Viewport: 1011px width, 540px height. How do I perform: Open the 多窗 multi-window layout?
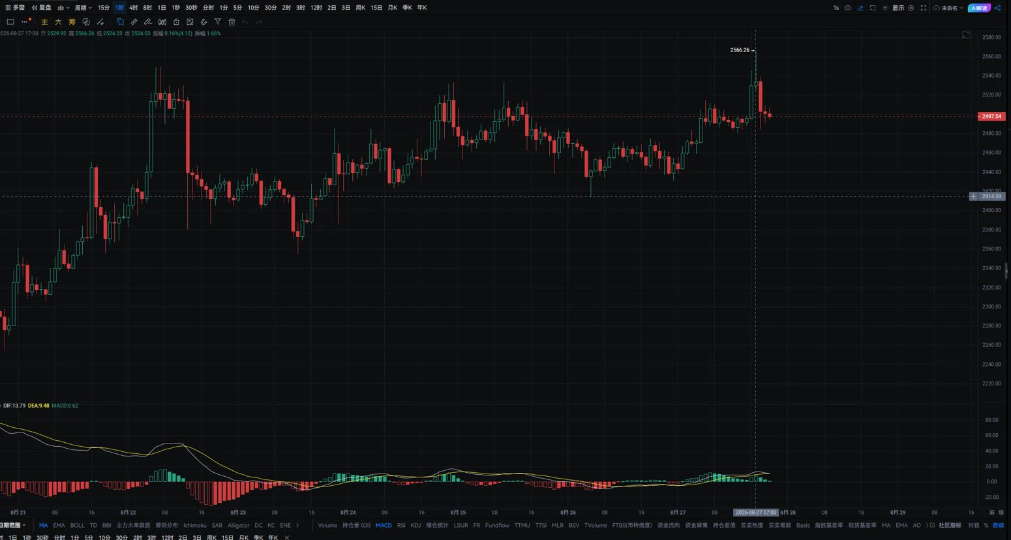[15, 8]
